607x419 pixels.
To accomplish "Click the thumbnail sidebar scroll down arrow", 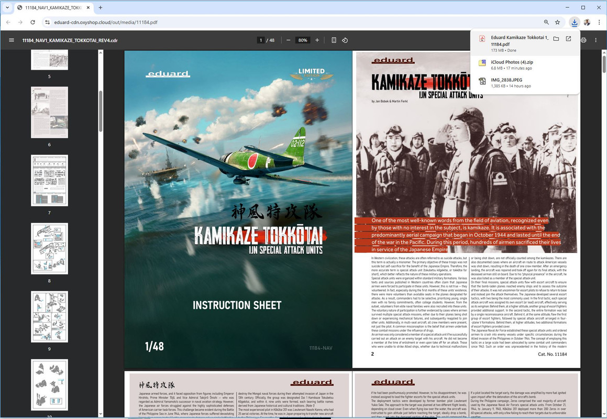I will 100,414.
